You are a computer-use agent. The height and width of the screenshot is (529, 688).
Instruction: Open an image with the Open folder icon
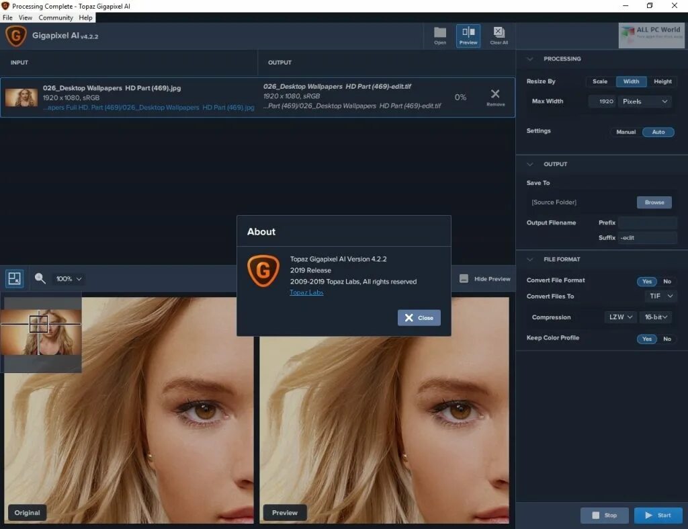pyautogui.click(x=439, y=36)
